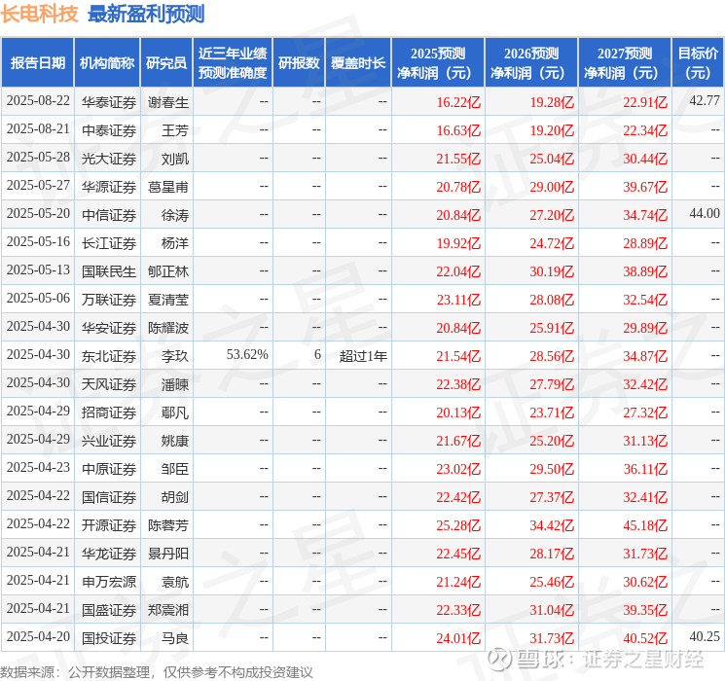Click 45.18亿 2027 profit forecast
Screen dimensions: 725x681
pos(645,525)
